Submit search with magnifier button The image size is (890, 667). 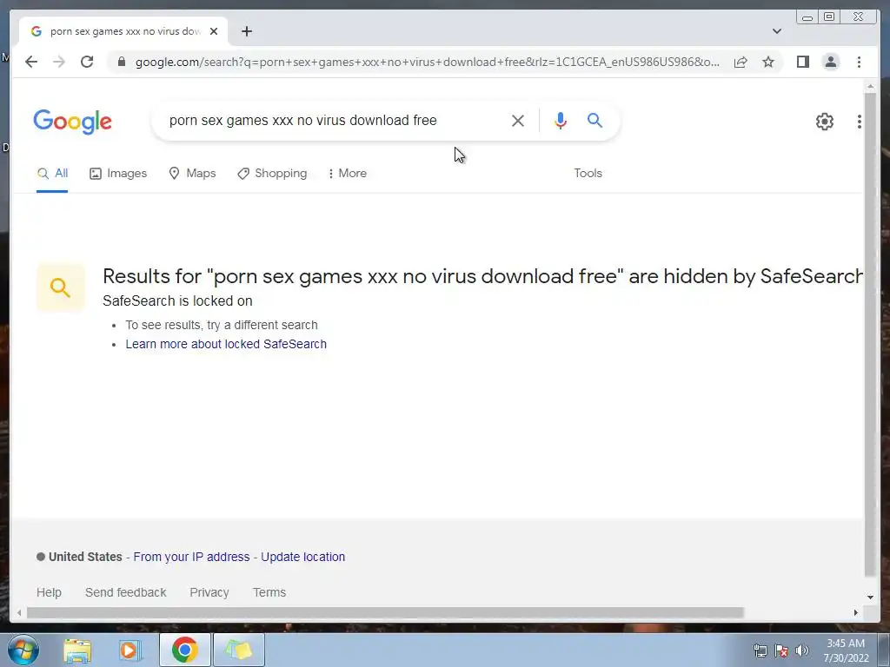[594, 120]
